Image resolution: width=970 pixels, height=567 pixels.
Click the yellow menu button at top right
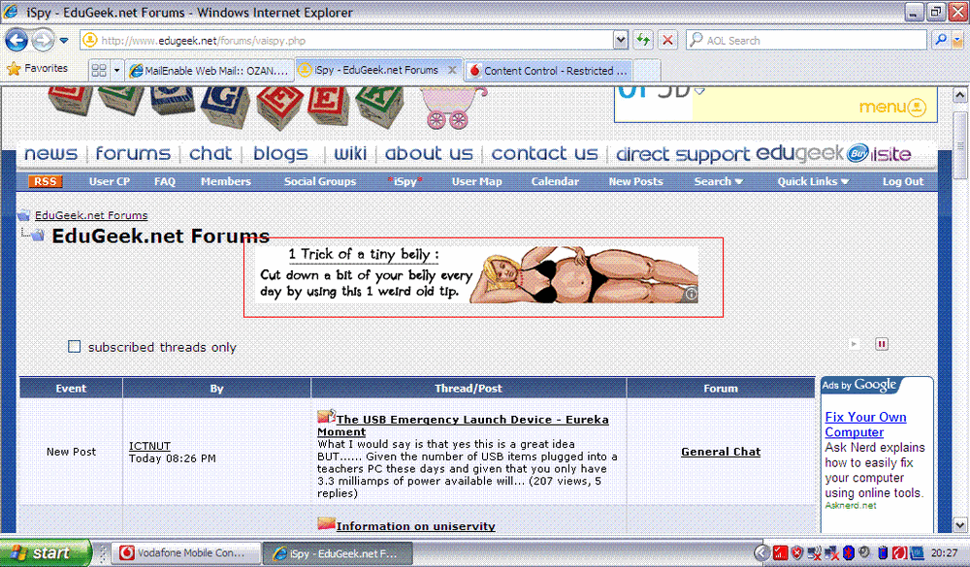click(x=892, y=107)
